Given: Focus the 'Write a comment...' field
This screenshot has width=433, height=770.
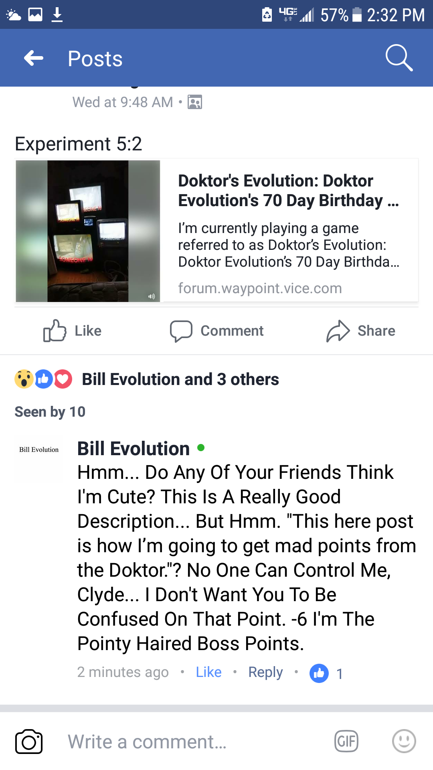Looking at the screenshot, I should (x=192, y=742).
